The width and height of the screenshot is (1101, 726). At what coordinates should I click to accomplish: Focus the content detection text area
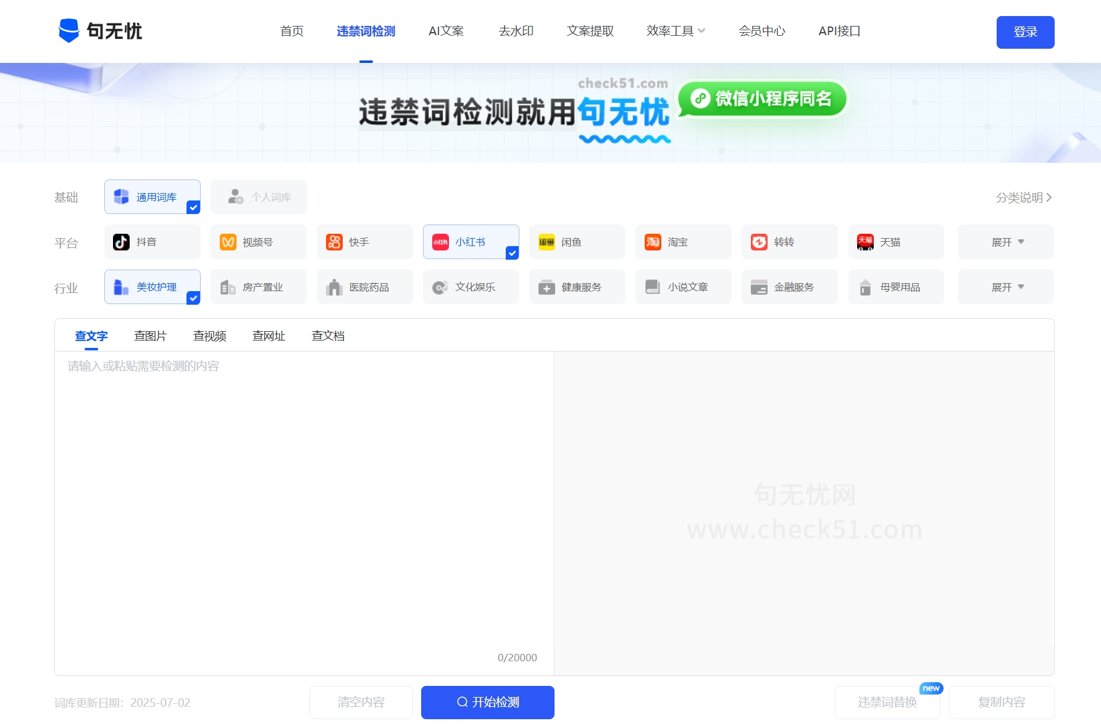[x=304, y=513]
